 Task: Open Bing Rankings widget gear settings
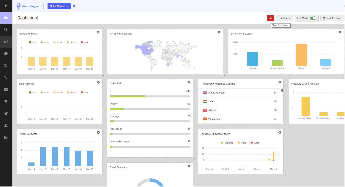coord(98,82)
